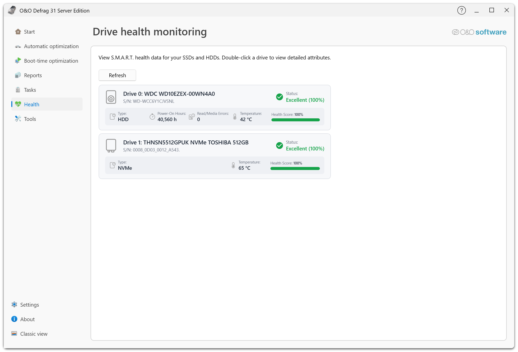Screen dimensions: 518x352
Task: Click the '42 °C' temperature value
Action: (x=246, y=120)
